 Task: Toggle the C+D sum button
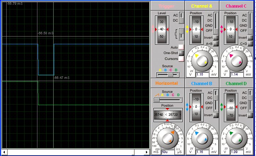[250, 43]
